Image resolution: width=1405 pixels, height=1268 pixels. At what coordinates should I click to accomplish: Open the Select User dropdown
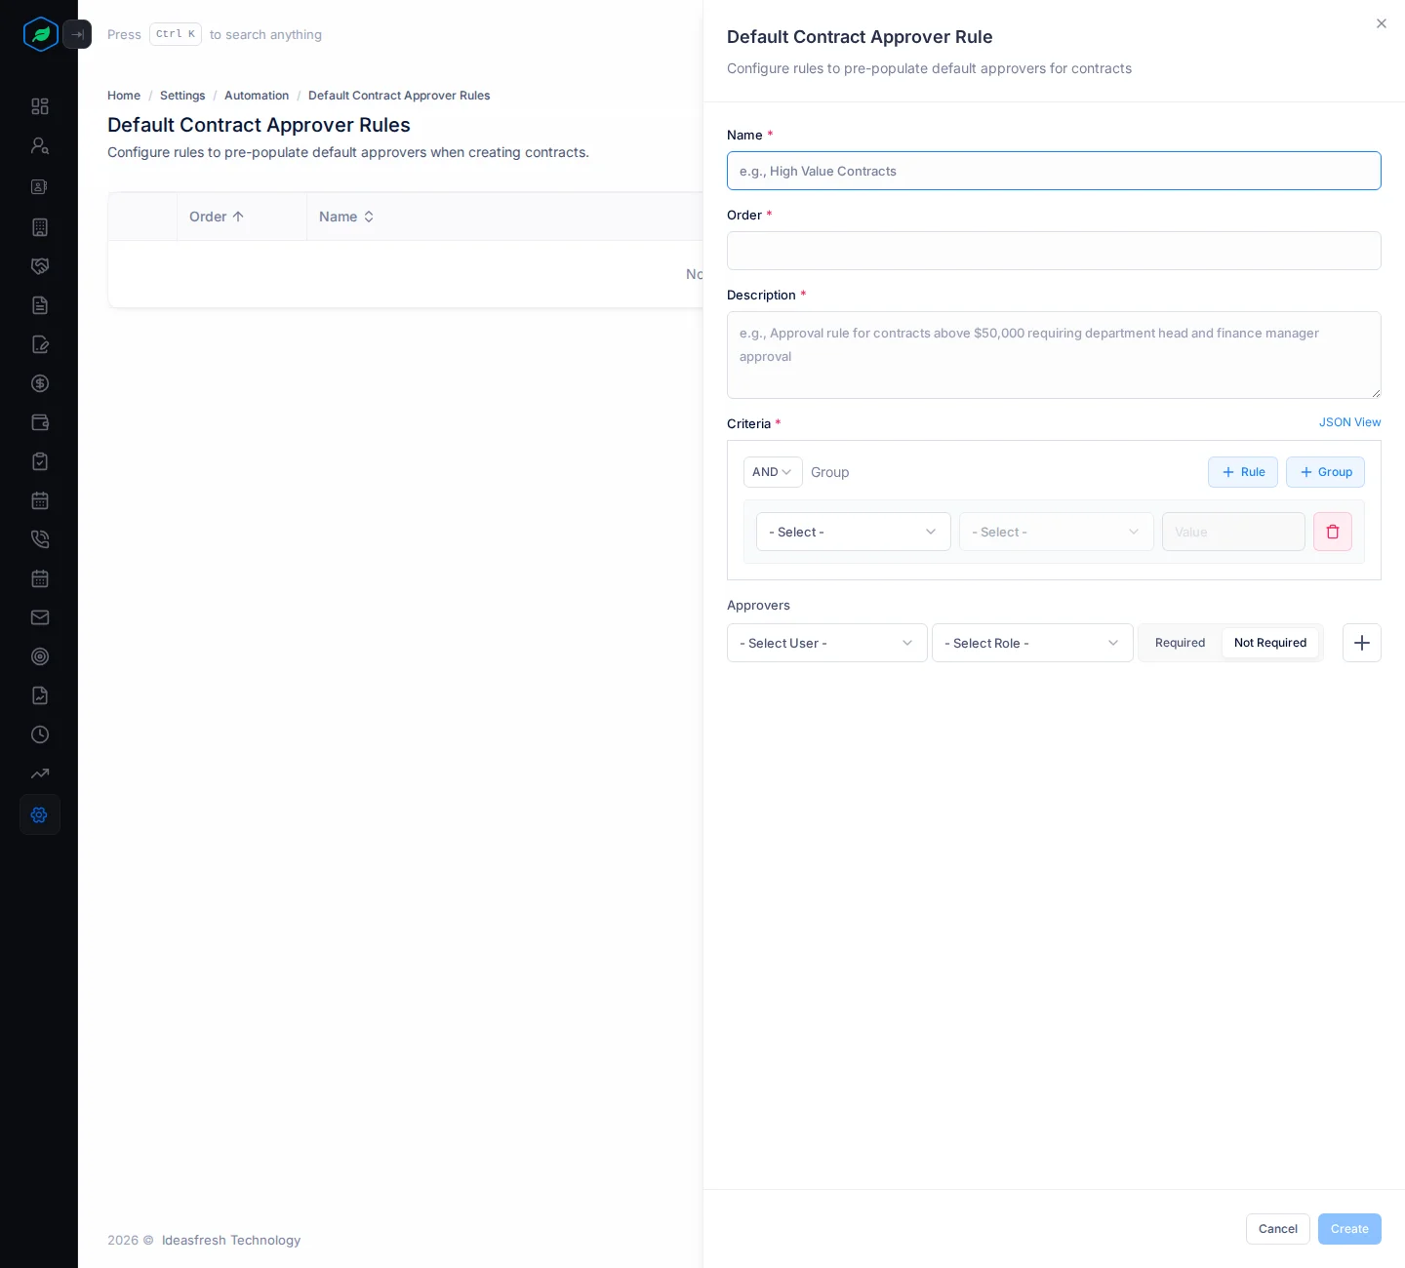[827, 643]
